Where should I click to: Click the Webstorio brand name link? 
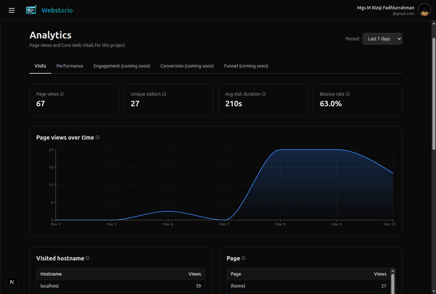click(x=57, y=10)
